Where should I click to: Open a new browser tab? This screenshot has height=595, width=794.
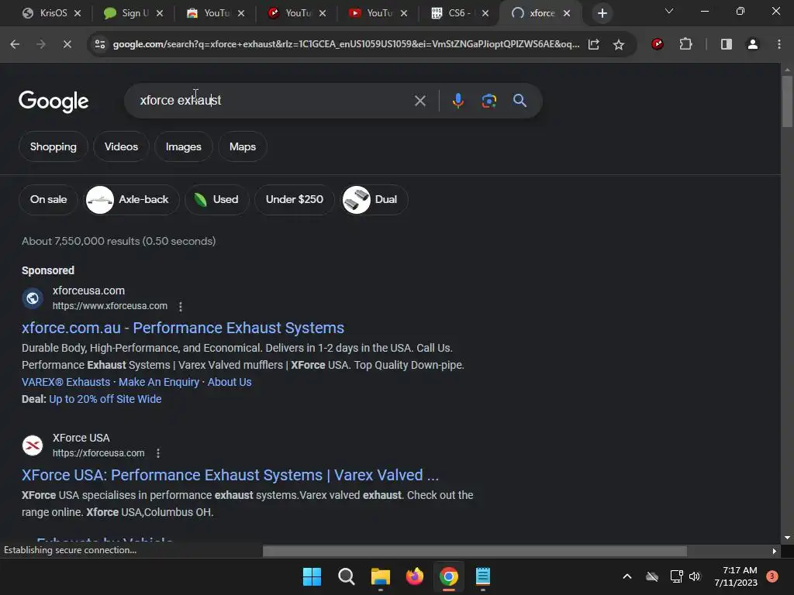point(602,13)
